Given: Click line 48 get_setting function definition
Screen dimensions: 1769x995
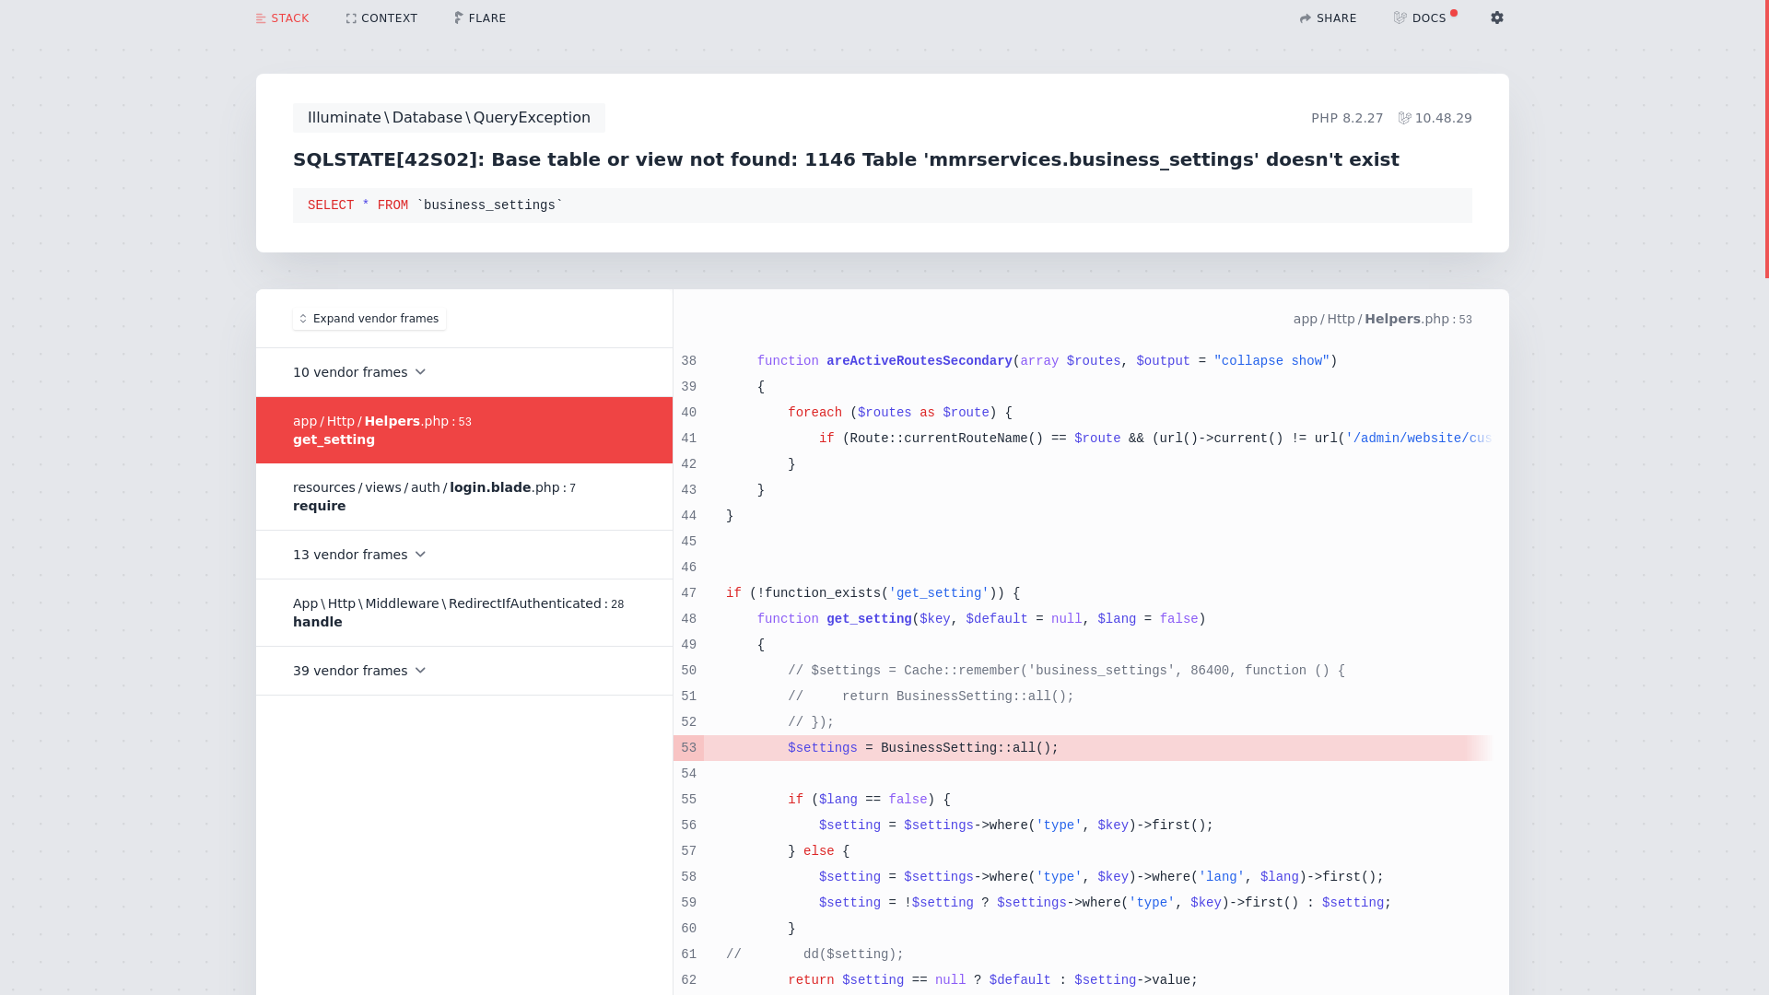Looking at the screenshot, I should tap(981, 619).
